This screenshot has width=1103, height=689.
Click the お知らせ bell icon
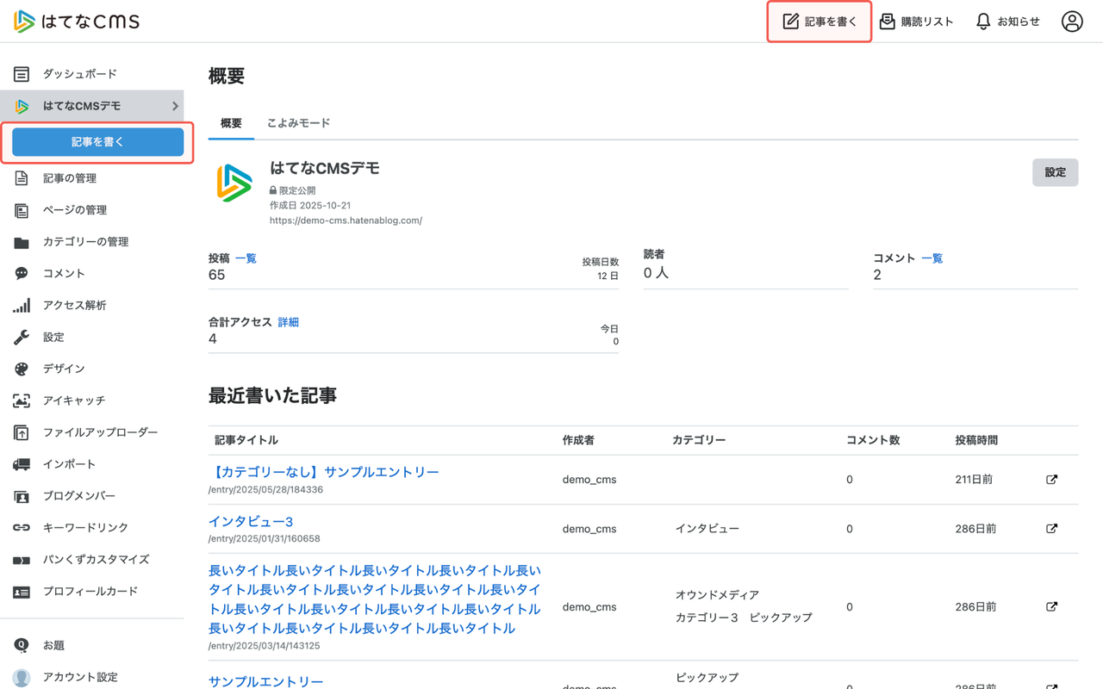pos(982,21)
